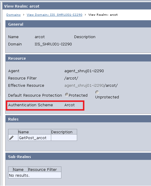The height and width of the screenshot is (186, 151).
Task: Click the agent_shruj01-i2290 Agent value
Action: (x=84, y=71)
